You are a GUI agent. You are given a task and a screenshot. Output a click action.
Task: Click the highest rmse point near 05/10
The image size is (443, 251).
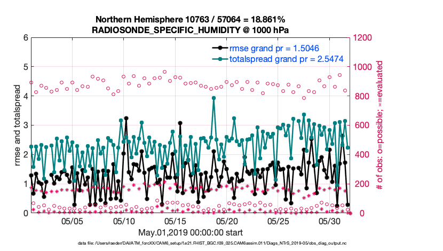tap(126, 118)
